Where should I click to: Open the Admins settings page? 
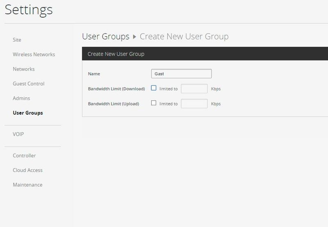tap(21, 98)
